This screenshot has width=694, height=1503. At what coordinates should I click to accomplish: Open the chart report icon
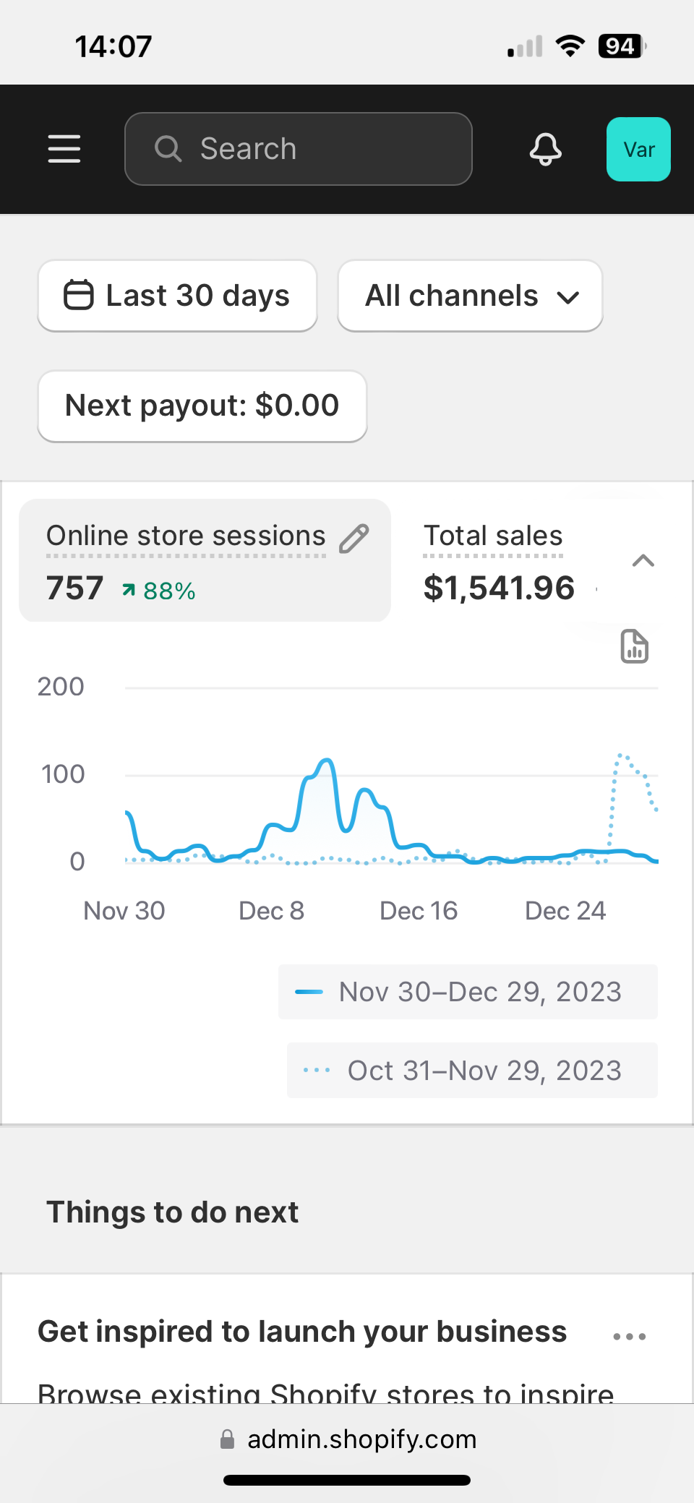tap(634, 646)
